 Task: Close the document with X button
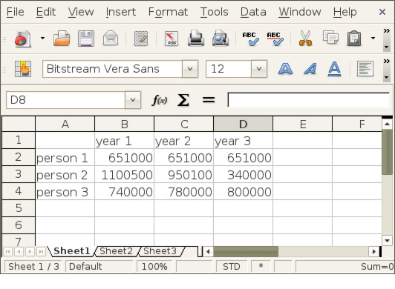(x=382, y=12)
